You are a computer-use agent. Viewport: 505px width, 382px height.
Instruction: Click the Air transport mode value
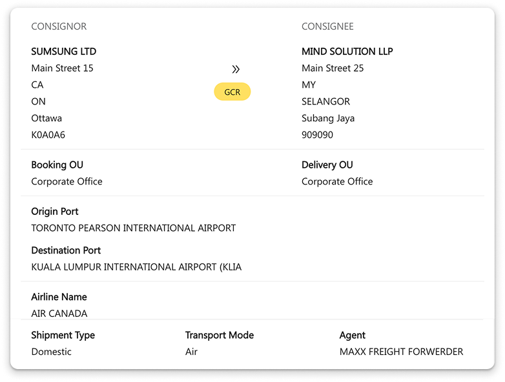(191, 352)
